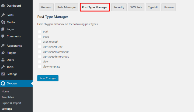Switch to the General tab
Screen dimensions: 194x112
coord(46,7)
